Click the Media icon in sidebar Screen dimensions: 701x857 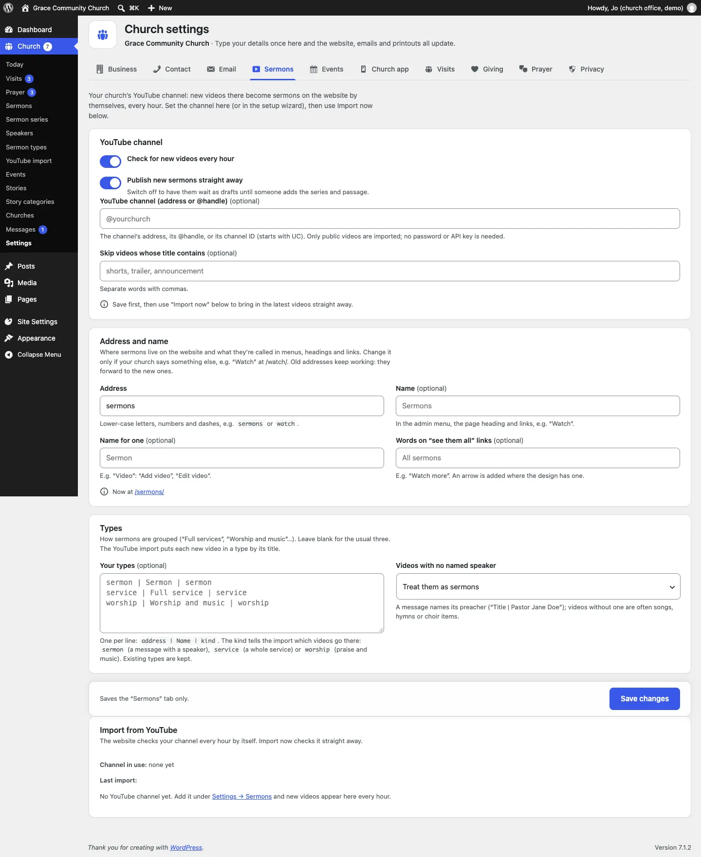(9, 283)
